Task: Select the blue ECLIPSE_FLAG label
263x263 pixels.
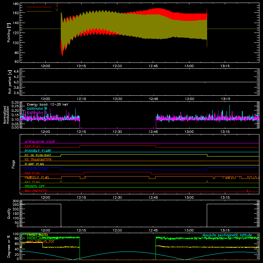Action: (36, 169)
